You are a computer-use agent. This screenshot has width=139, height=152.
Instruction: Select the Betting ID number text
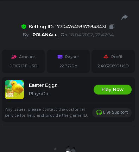pos(81,27)
